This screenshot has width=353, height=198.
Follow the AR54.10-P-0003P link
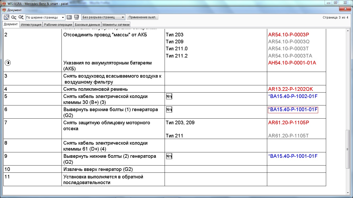point(288,35)
